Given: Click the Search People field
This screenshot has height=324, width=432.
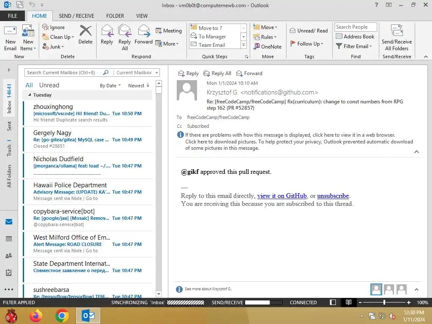Looking at the screenshot, I should coord(355,27).
